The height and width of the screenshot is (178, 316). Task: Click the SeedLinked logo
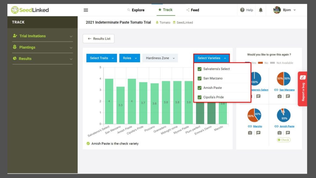point(30,10)
